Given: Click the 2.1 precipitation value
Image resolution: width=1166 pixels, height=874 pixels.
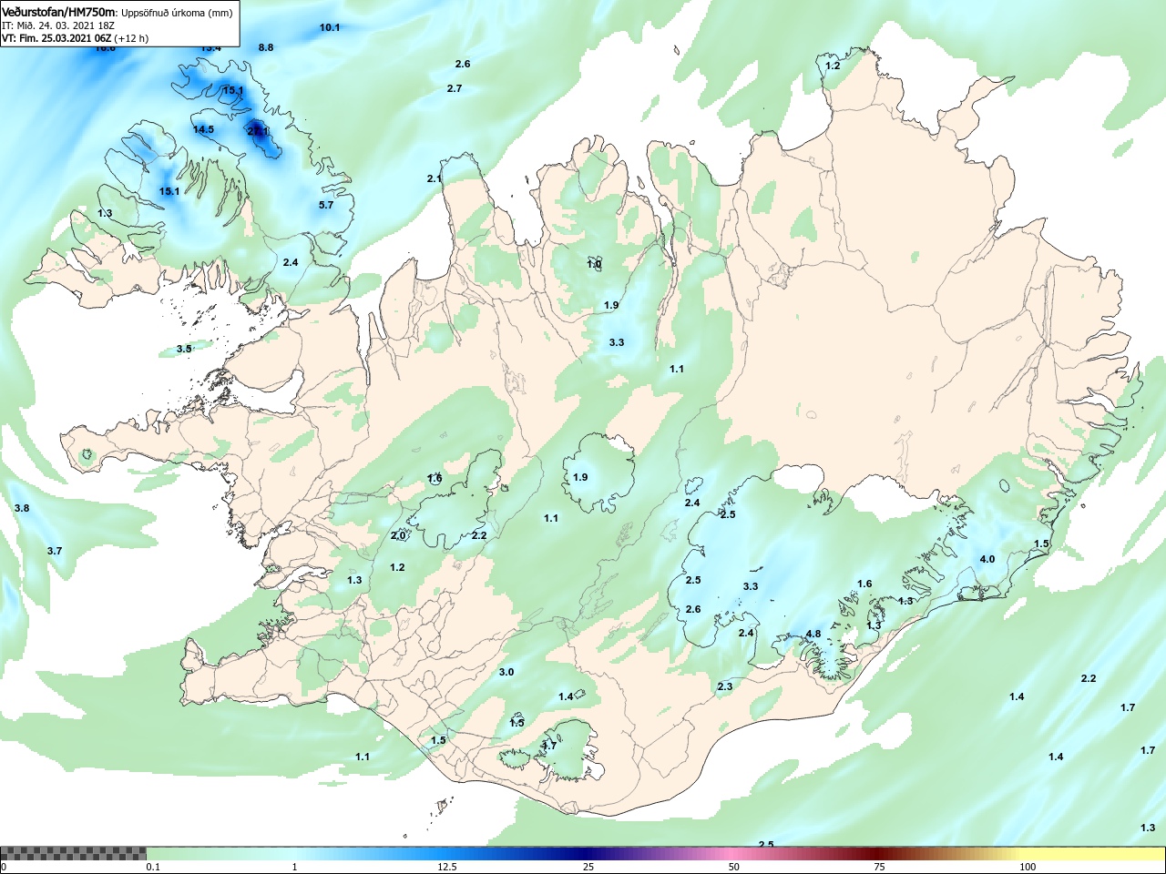Looking at the screenshot, I should click(435, 178).
